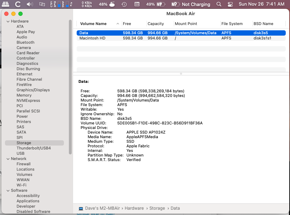
Task: Click the pane splitter handle dot
Action: tap(181, 74)
